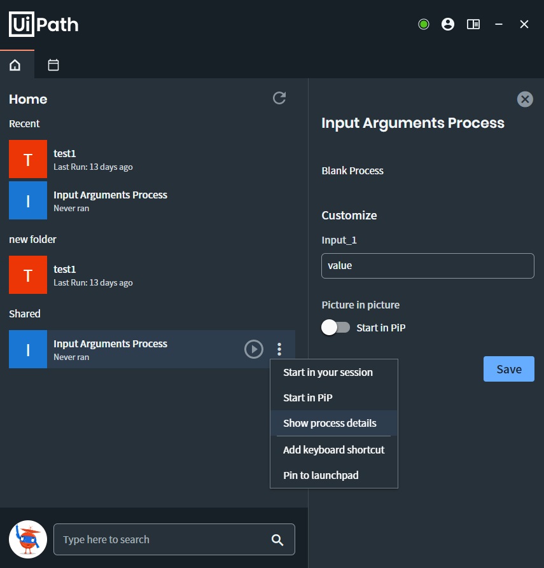Click the Recent section label

(x=24, y=124)
